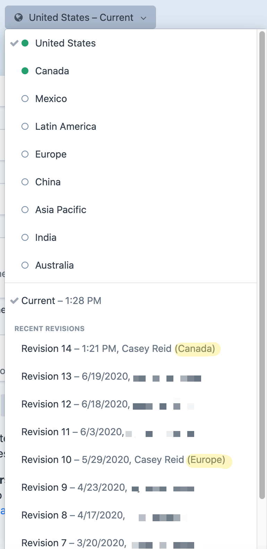267x549 pixels.
Task: Click the checkmark beside United States
Action: [14, 43]
